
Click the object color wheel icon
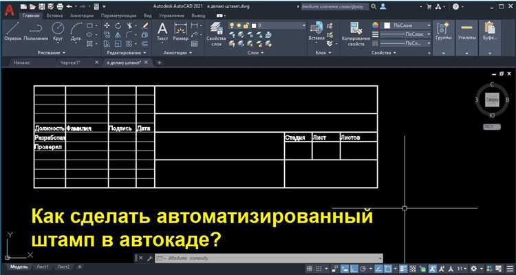tap(376, 25)
